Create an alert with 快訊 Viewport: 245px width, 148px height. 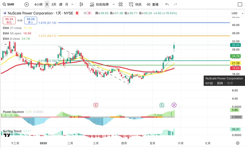tap(135, 4)
